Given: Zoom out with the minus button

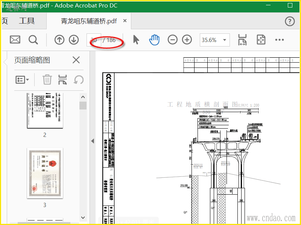Looking at the screenshot, I should (172, 40).
